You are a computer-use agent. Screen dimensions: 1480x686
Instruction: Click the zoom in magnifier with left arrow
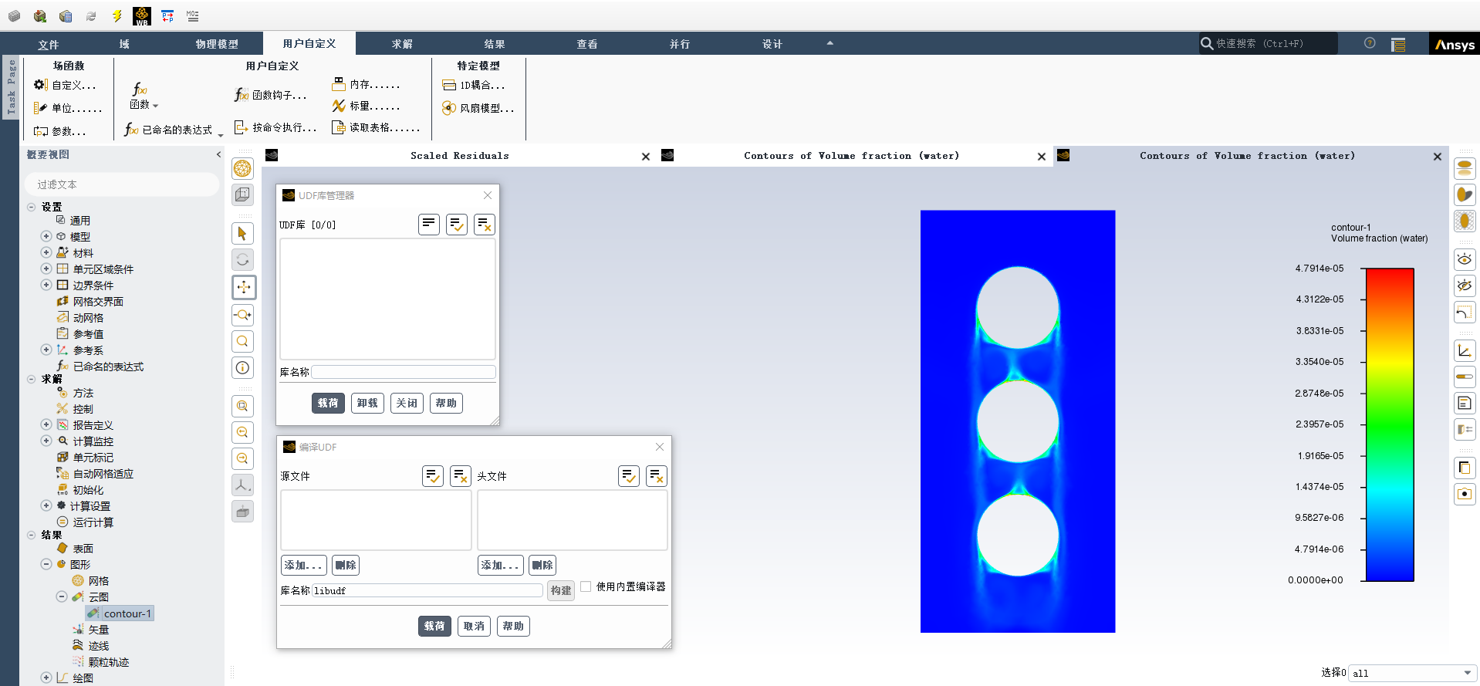242,432
